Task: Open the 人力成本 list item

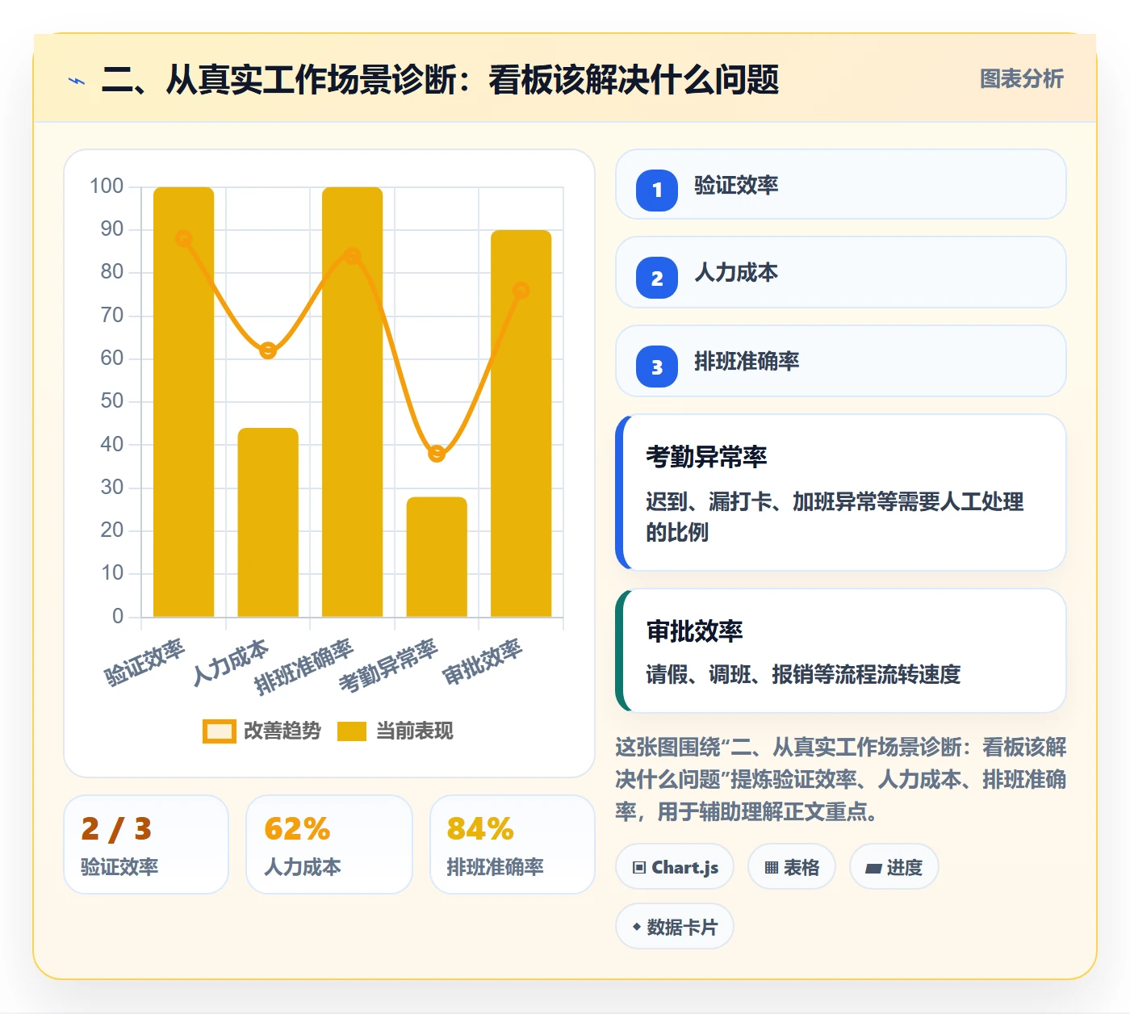Action: coord(841,272)
